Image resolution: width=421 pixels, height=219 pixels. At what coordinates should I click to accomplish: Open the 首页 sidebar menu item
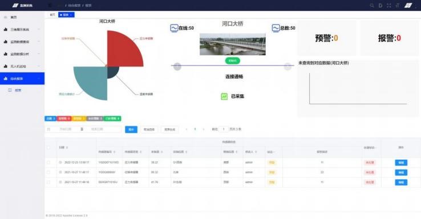(22, 17)
